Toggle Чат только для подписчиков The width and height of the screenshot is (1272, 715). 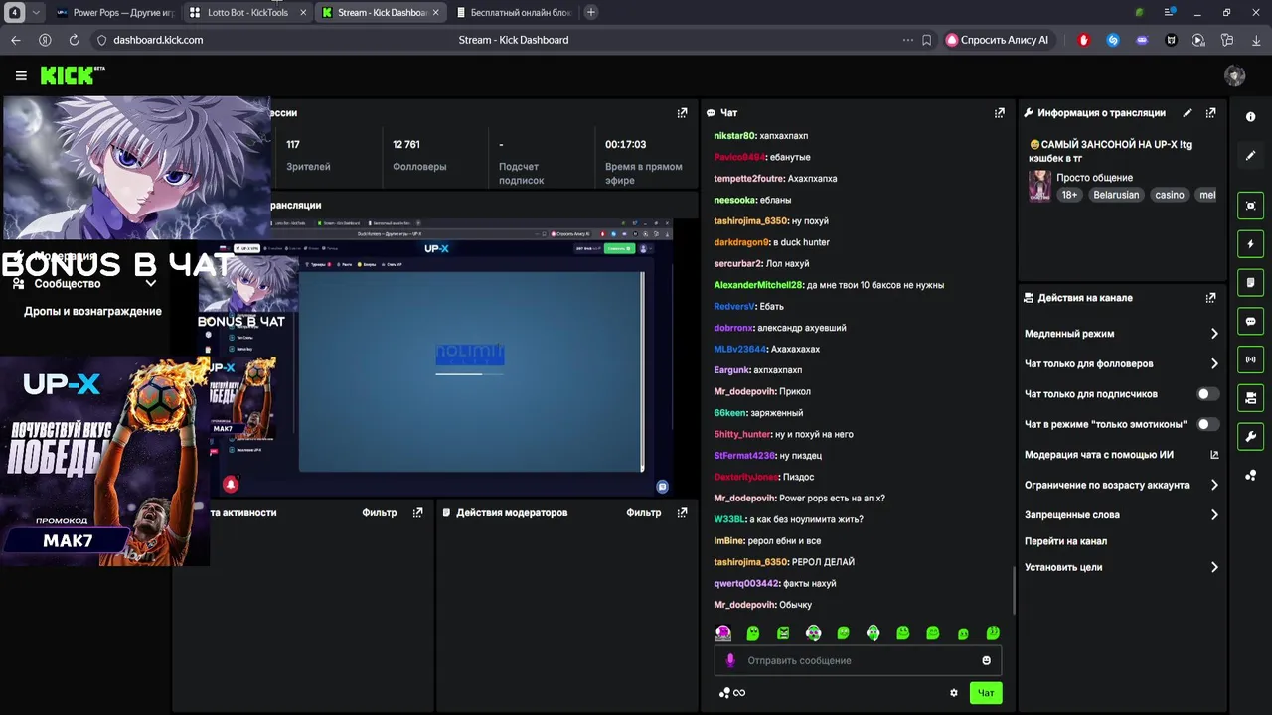click(x=1207, y=394)
